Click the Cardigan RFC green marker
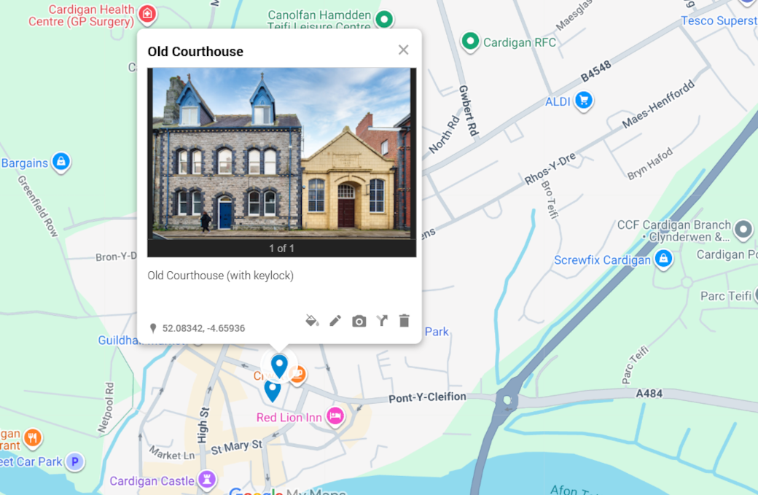758x495 pixels. click(x=471, y=42)
